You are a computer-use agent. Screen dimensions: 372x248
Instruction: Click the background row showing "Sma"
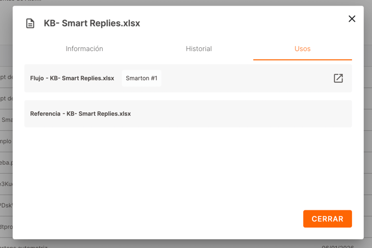point(6,120)
